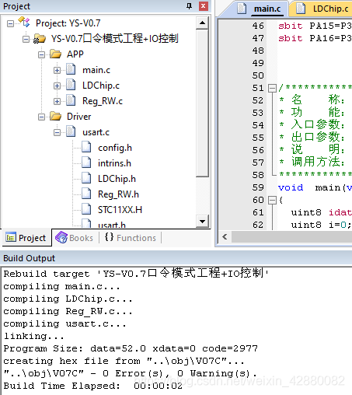
Task: Click 'Program Size' line in Build Output
Action: (x=131, y=348)
